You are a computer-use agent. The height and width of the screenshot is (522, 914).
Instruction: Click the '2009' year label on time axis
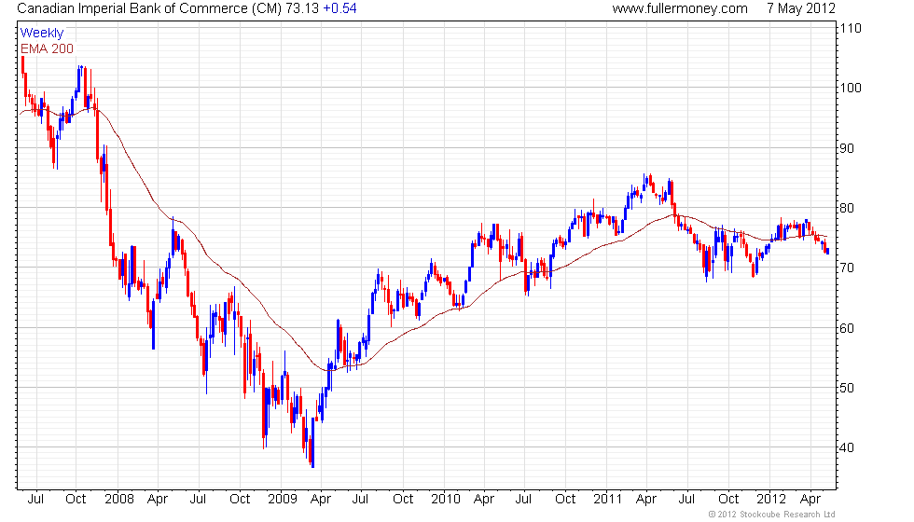pos(282,500)
